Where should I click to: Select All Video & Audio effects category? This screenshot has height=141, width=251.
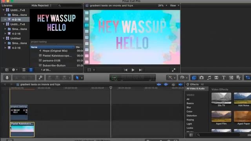click(195, 89)
